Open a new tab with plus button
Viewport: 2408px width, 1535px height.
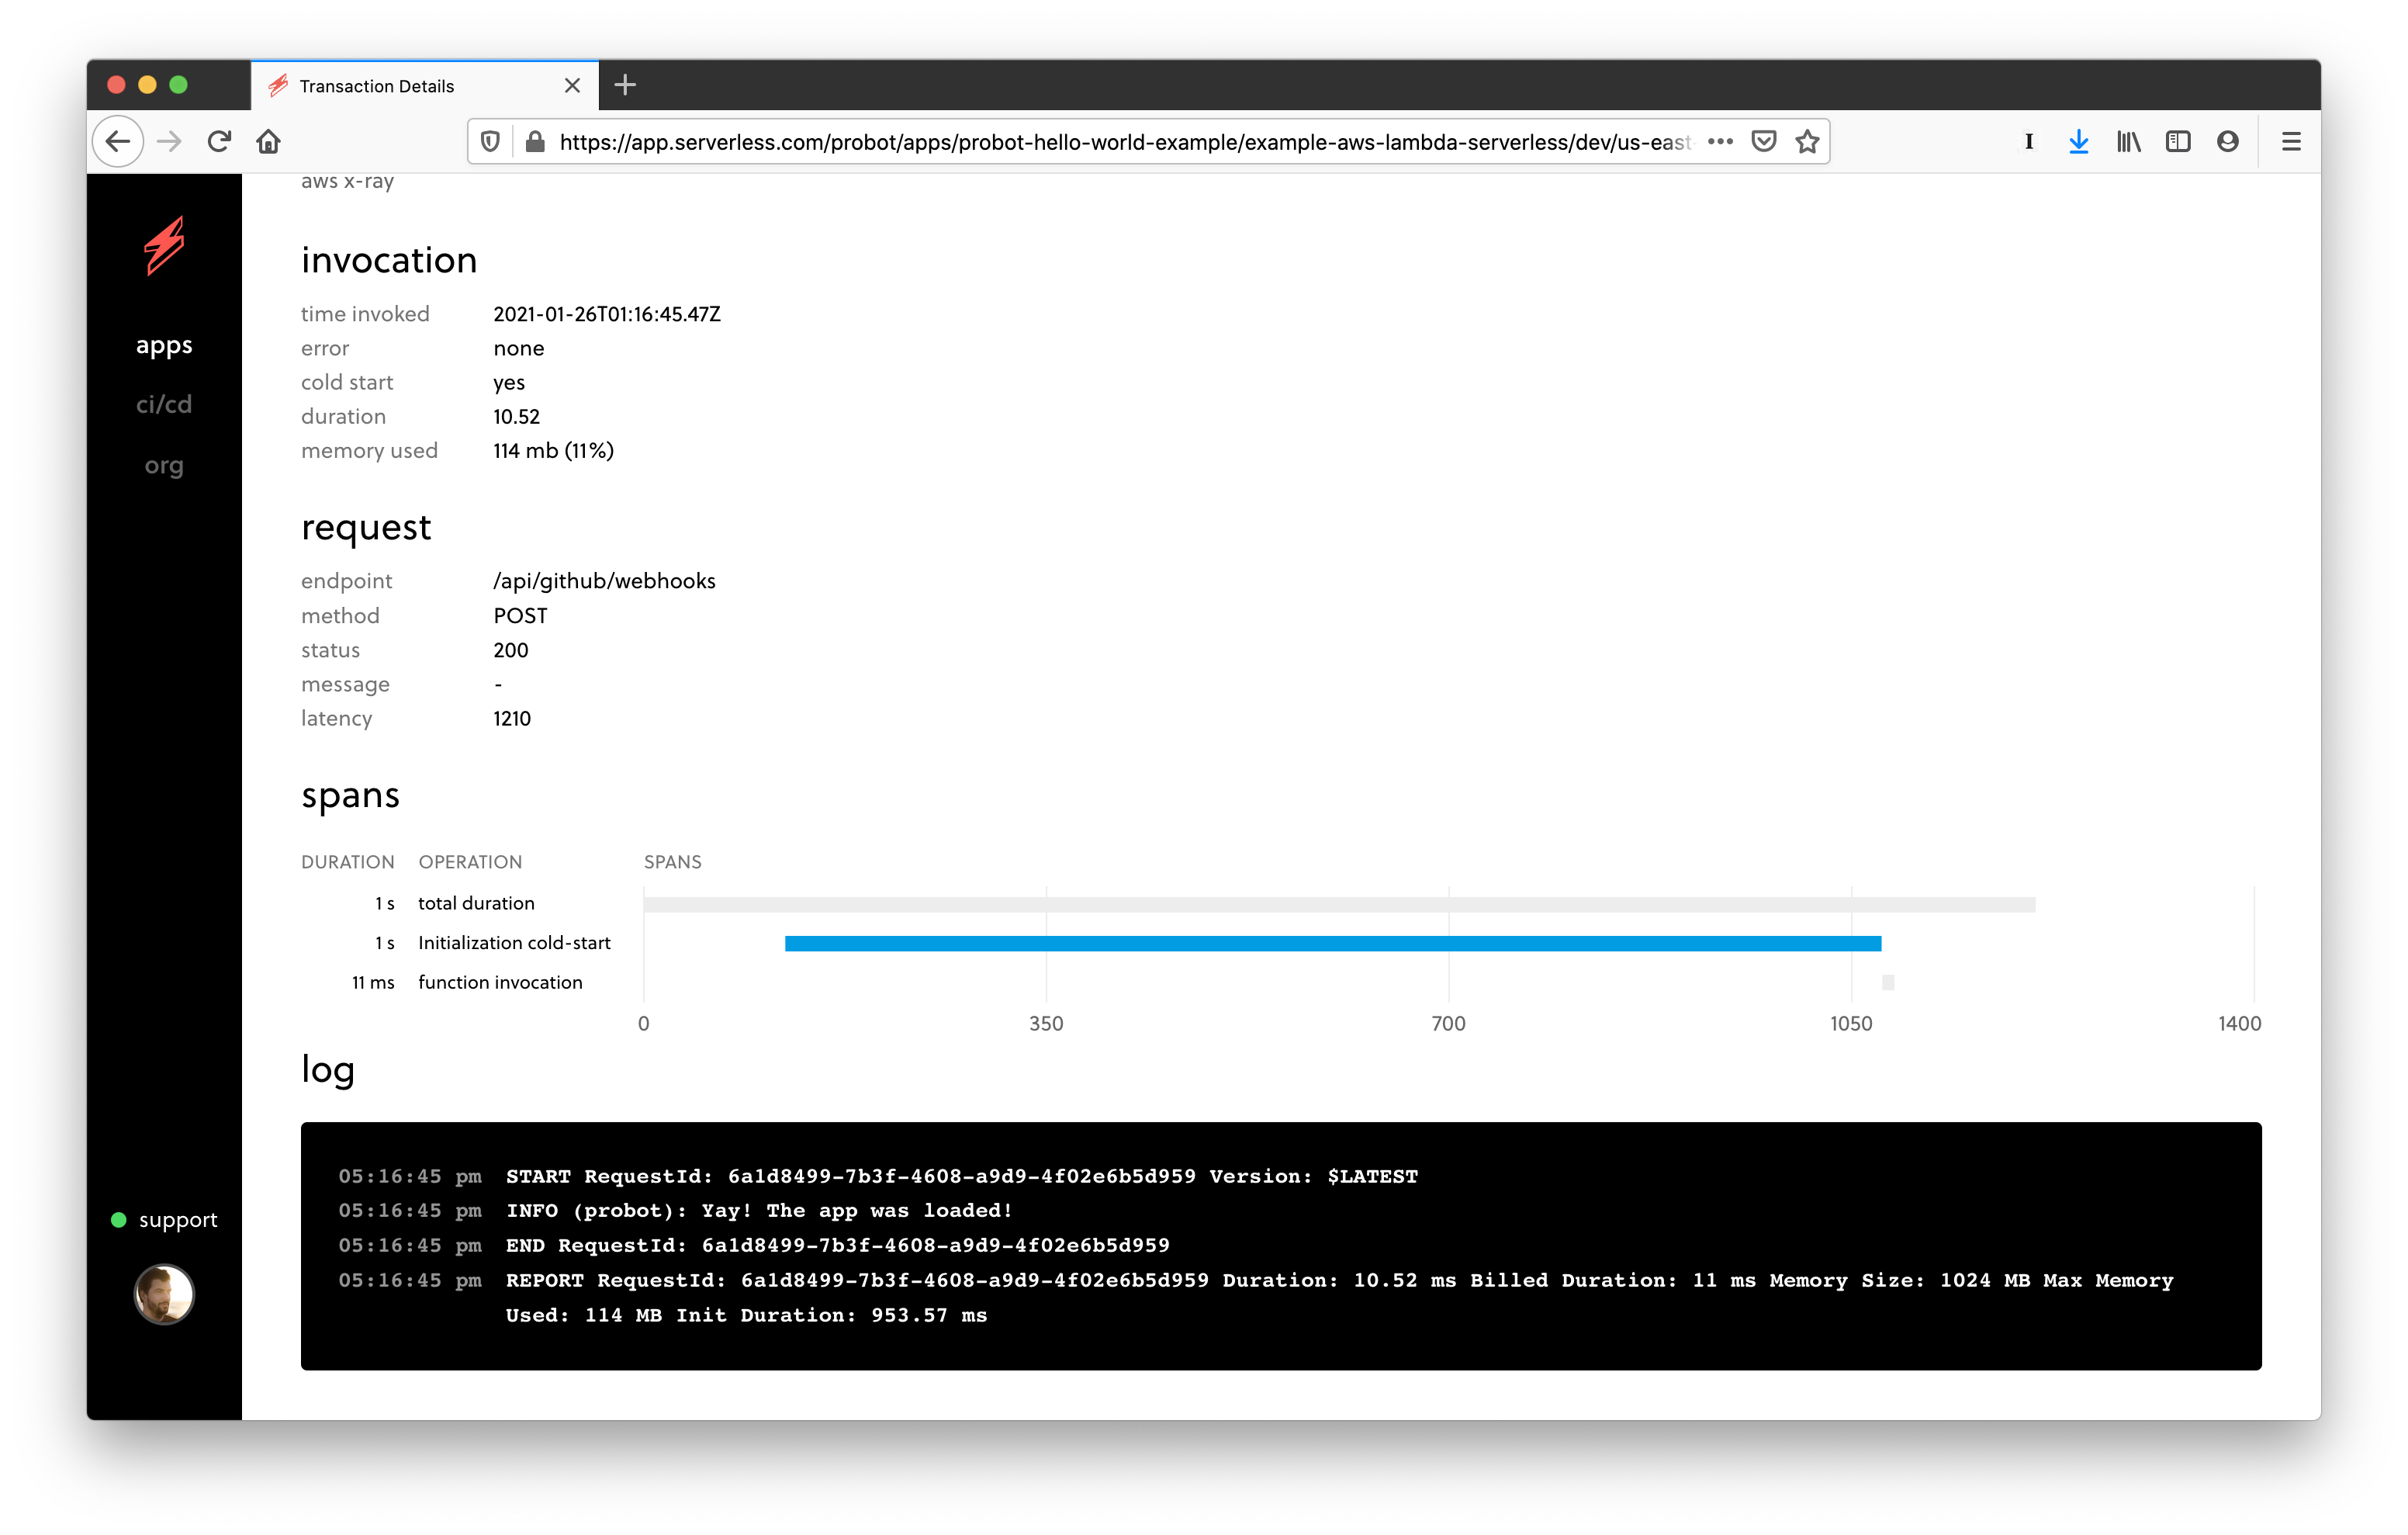pyautogui.click(x=625, y=85)
